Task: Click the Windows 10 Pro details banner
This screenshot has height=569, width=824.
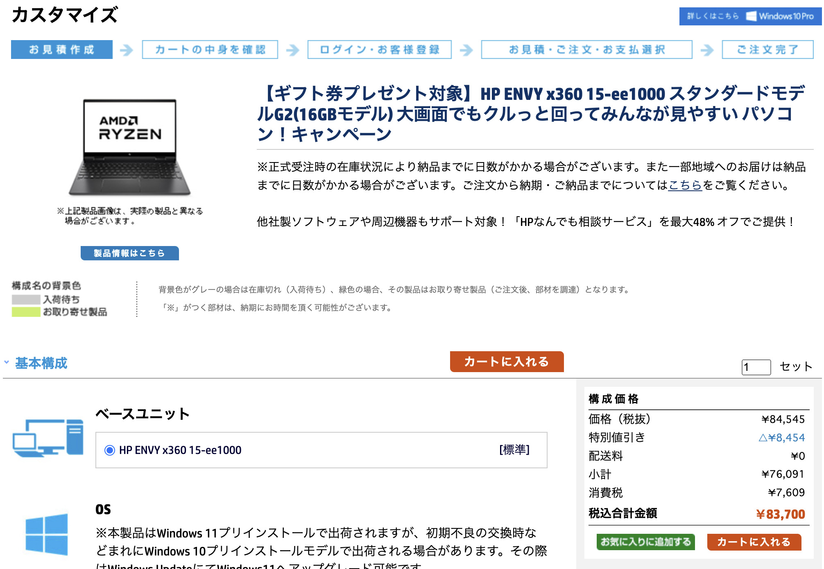Action: 750,16
